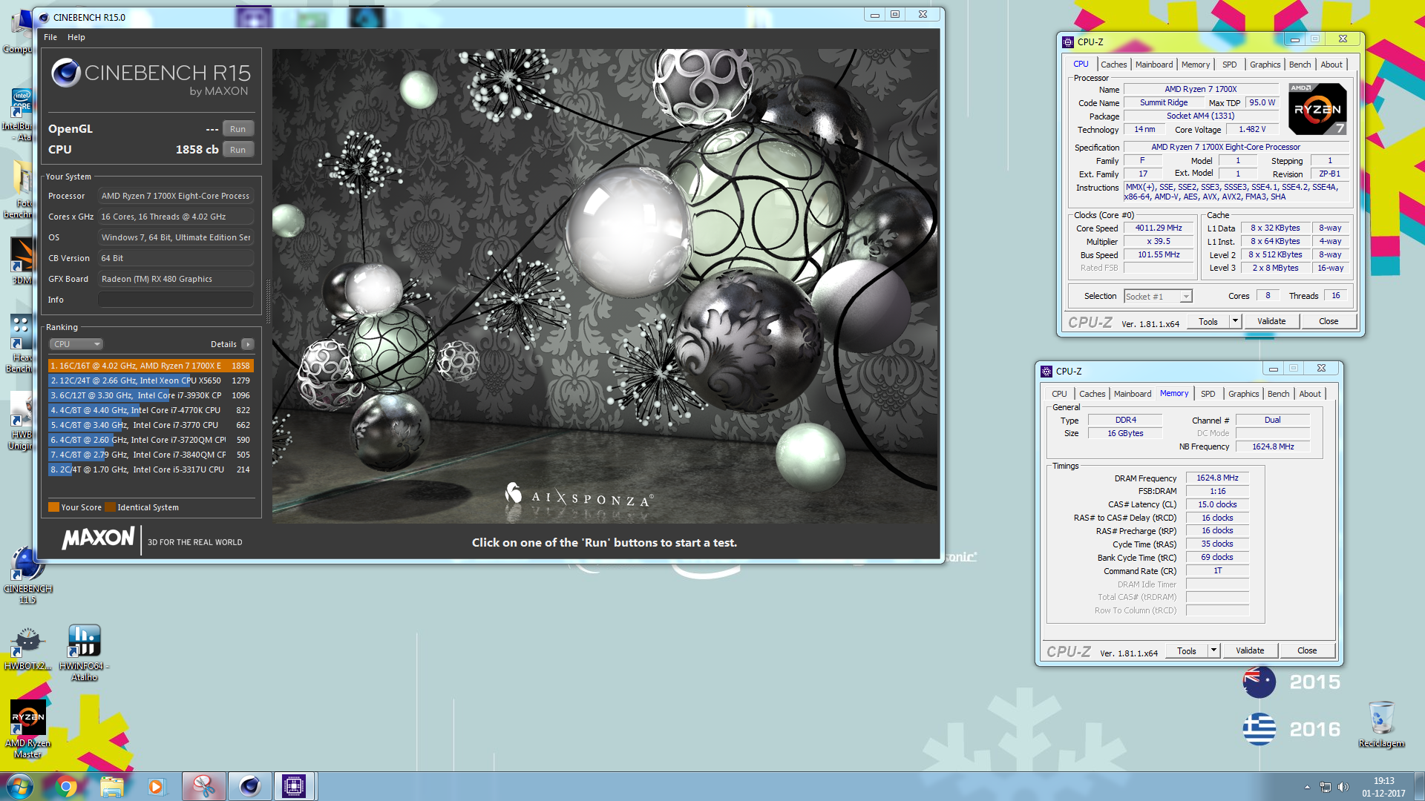Click the MAXON logo
1425x801 pixels.
coord(99,538)
